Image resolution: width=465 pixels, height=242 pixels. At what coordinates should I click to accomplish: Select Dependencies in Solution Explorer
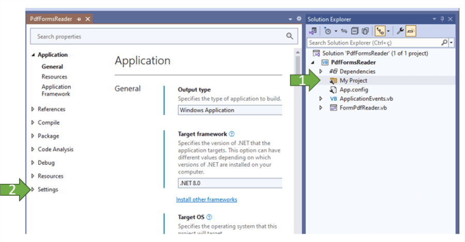click(358, 72)
